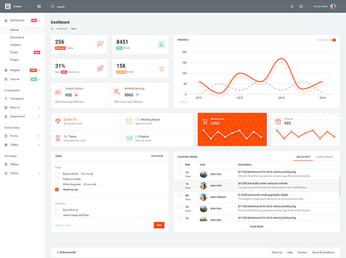Click the search magnifier icon

click(x=53, y=6)
